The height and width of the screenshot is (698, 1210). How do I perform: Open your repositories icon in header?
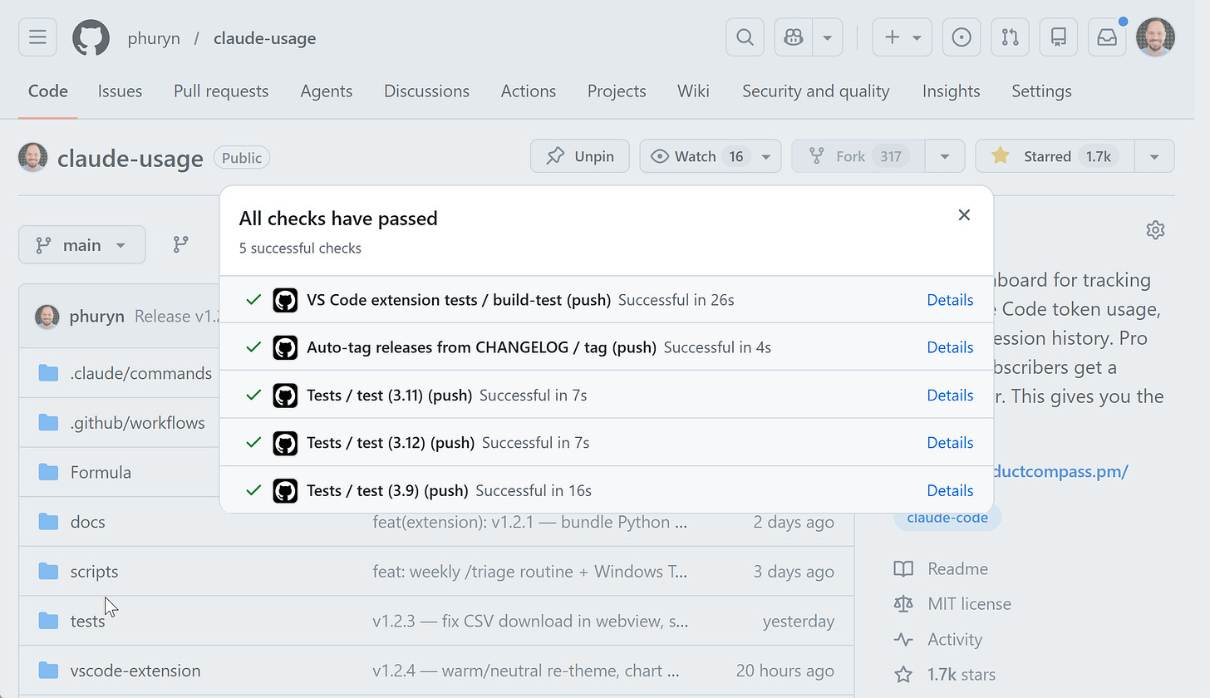[x=1059, y=37]
